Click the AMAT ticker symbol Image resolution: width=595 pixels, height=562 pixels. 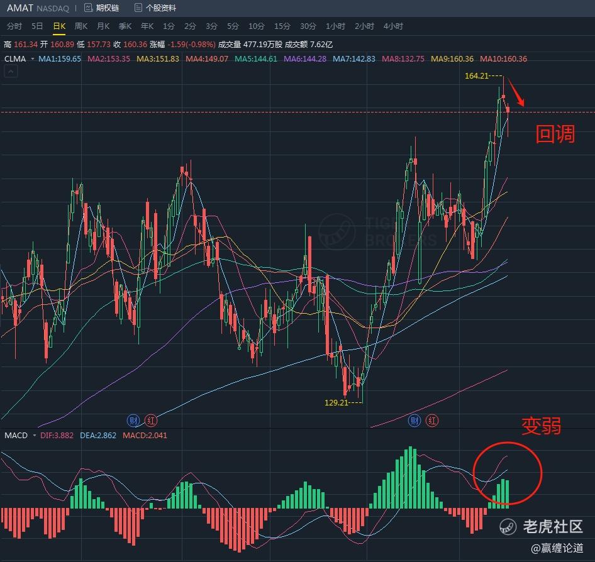coord(20,8)
